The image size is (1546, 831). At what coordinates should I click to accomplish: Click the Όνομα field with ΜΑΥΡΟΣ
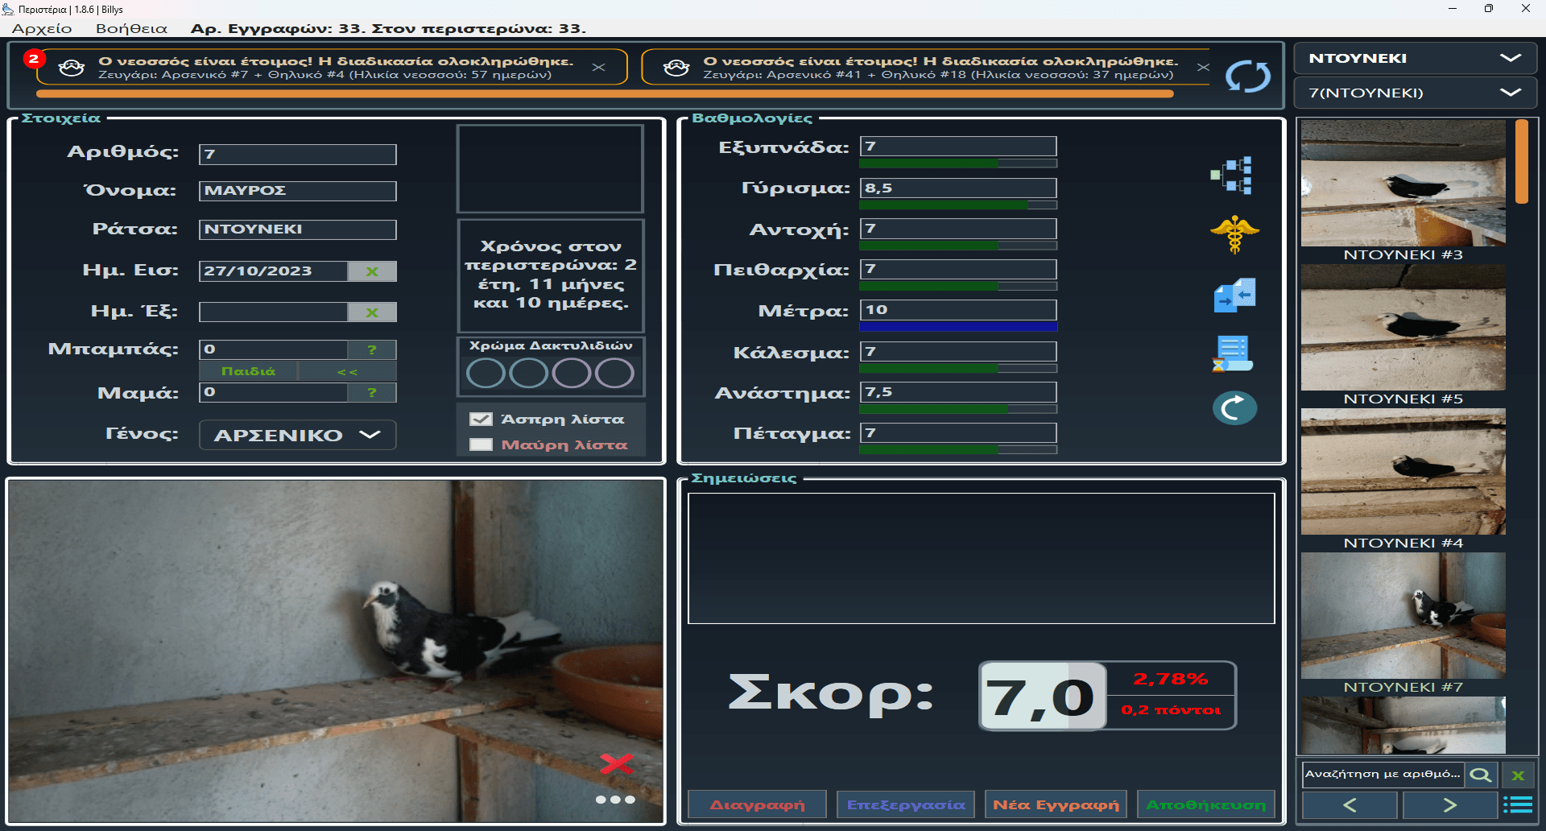(x=297, y=191)
